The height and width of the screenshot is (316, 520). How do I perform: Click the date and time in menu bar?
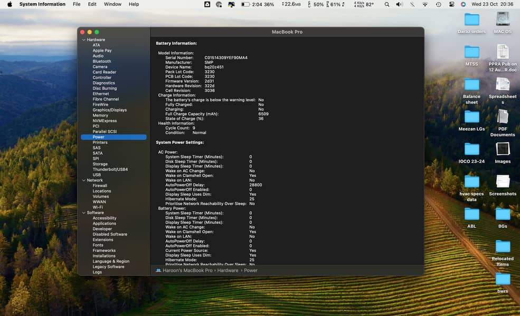491,4
